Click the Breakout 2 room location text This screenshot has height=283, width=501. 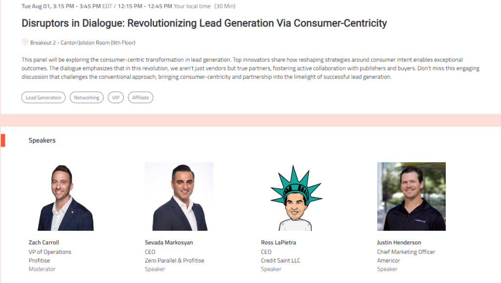pyautogui.click(x=83, y=43)
